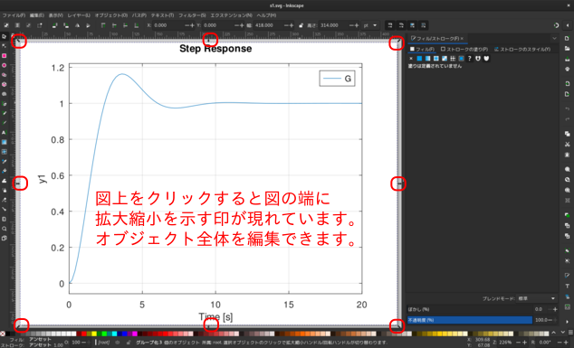Switch to ストロークの塗り(P) tab
Viewport: 574px width, 348px height.
[464, 49]
